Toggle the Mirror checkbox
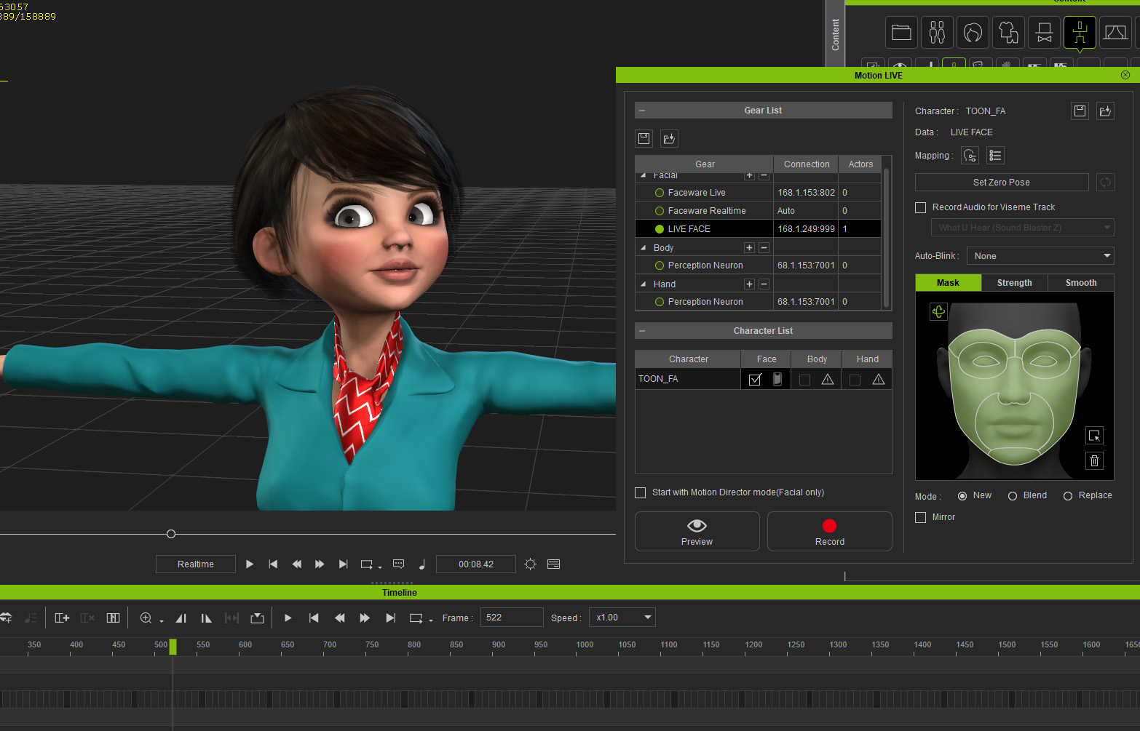The width and height of the screenshot is (1140, 731). coord(920,517)
